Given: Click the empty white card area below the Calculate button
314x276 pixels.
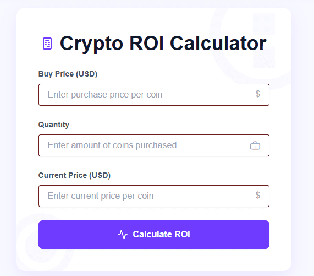Looking at the screenshot, I should pos(154,260).
